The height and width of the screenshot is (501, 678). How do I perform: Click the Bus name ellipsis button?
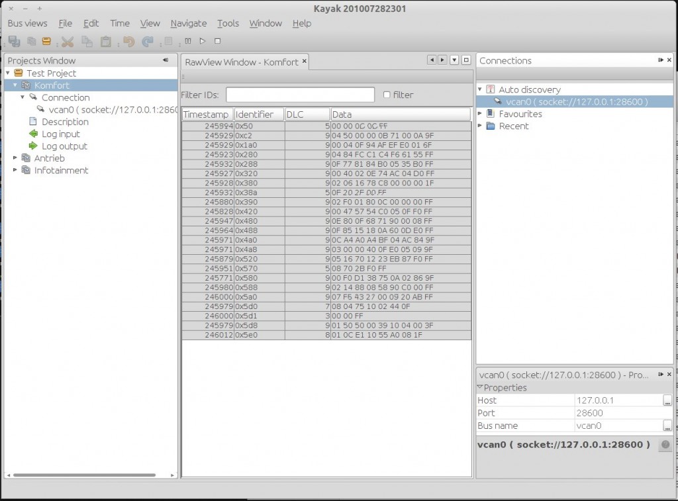667,426
